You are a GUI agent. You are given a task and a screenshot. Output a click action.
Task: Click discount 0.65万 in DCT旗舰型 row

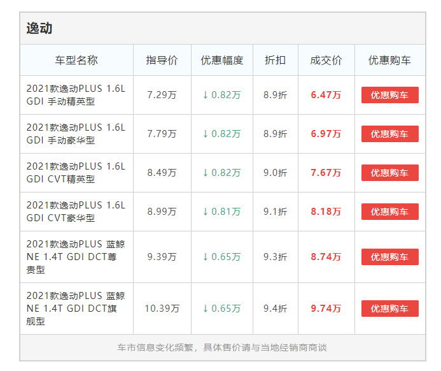(x=222, y=309)
